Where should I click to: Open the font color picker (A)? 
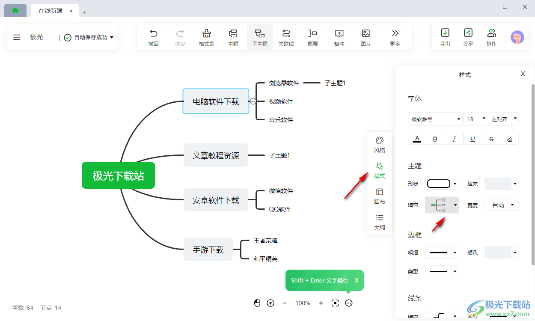(x=417, y=139)
